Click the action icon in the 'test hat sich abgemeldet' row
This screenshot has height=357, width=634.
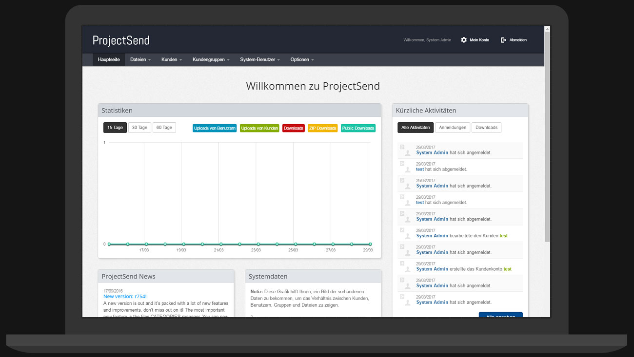pyautogui.click(x=402, y=164)
